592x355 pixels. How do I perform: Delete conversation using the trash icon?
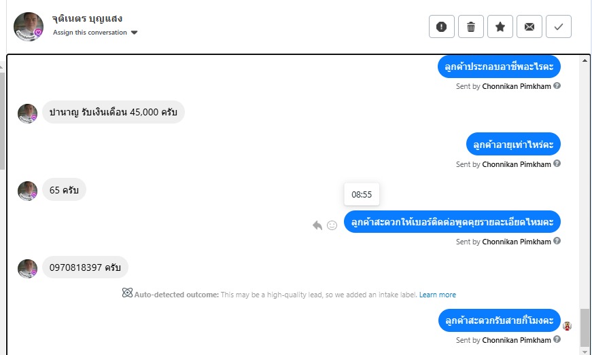471,26
